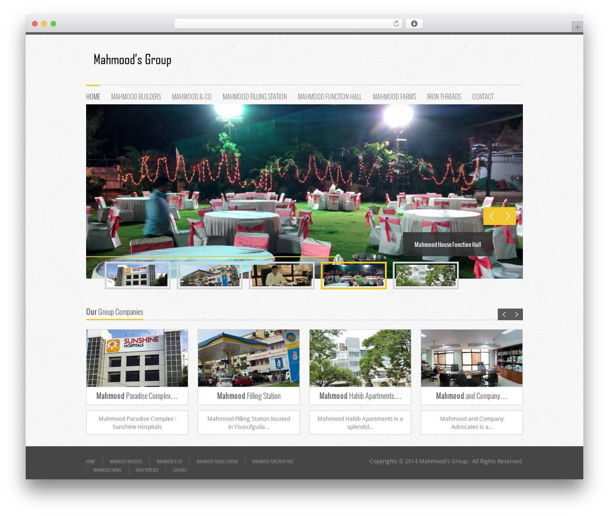The image size is (609, 516).
Task: Open Mahmood Filling Station in the top menu
Action: tap(255, 97)
